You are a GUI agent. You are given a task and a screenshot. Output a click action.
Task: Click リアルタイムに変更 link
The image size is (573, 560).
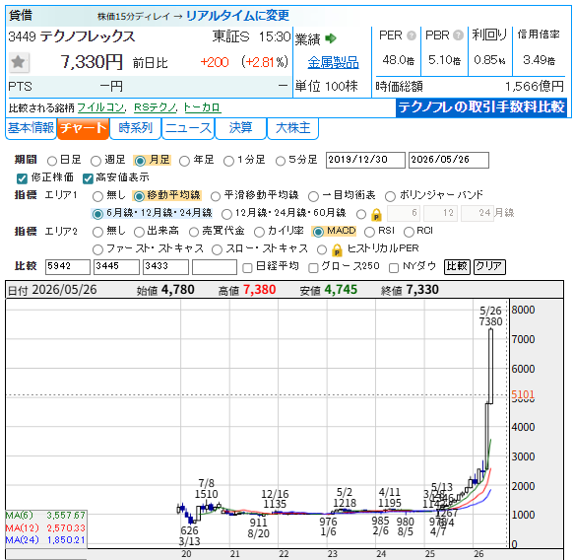tap(237, 16)
